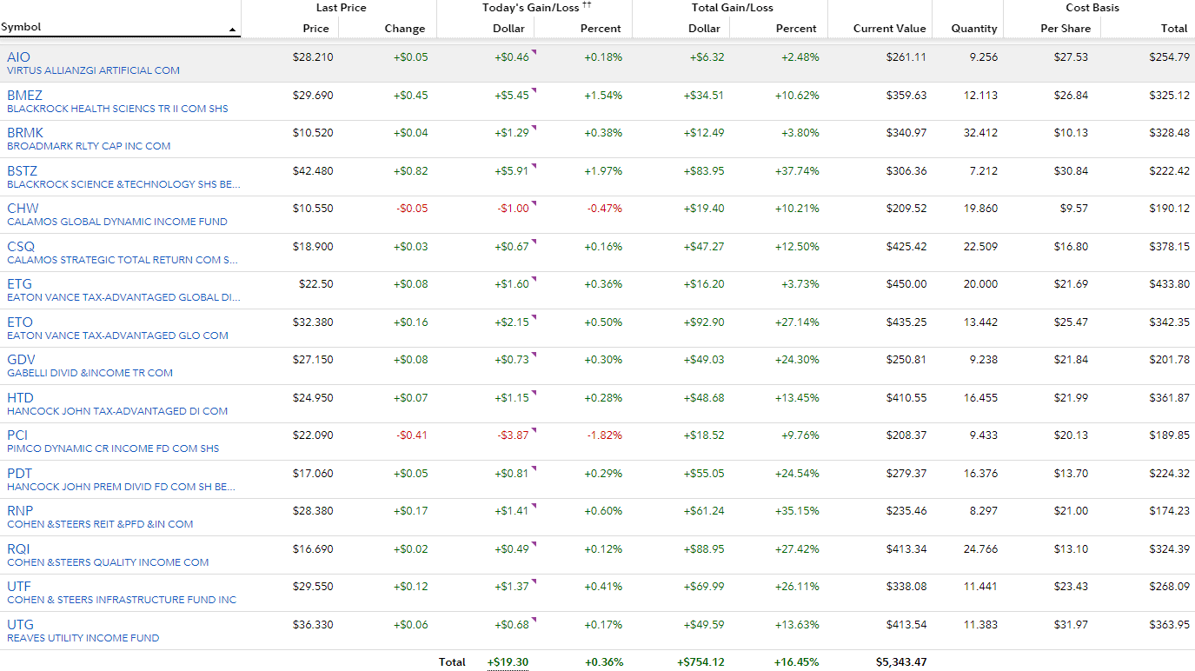This screenshot has height=671, width=1195.
Task: Open the ETG symbol link
Action: (19, 284)
